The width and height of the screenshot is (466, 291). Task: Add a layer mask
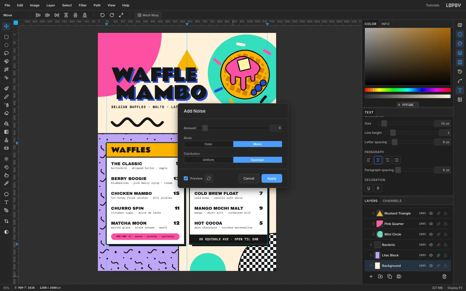pos(399,276)
